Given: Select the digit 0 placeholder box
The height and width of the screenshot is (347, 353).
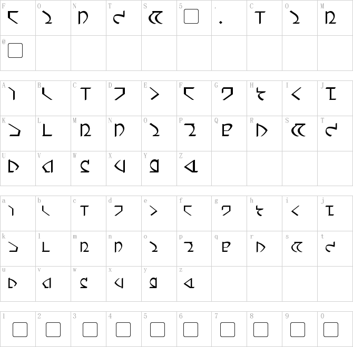Looking at the screenshot, I should click(x=330, y=330).
